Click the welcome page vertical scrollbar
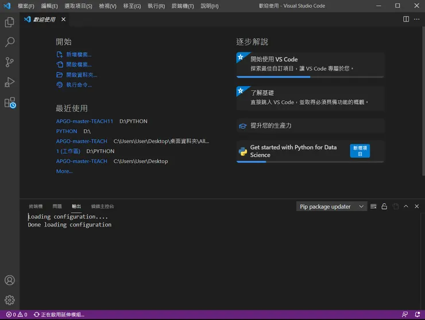This screenshot has height=320, width=425. point(423,101)
